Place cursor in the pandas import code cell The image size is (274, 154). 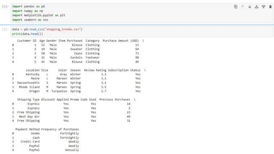tap(142, 13)
